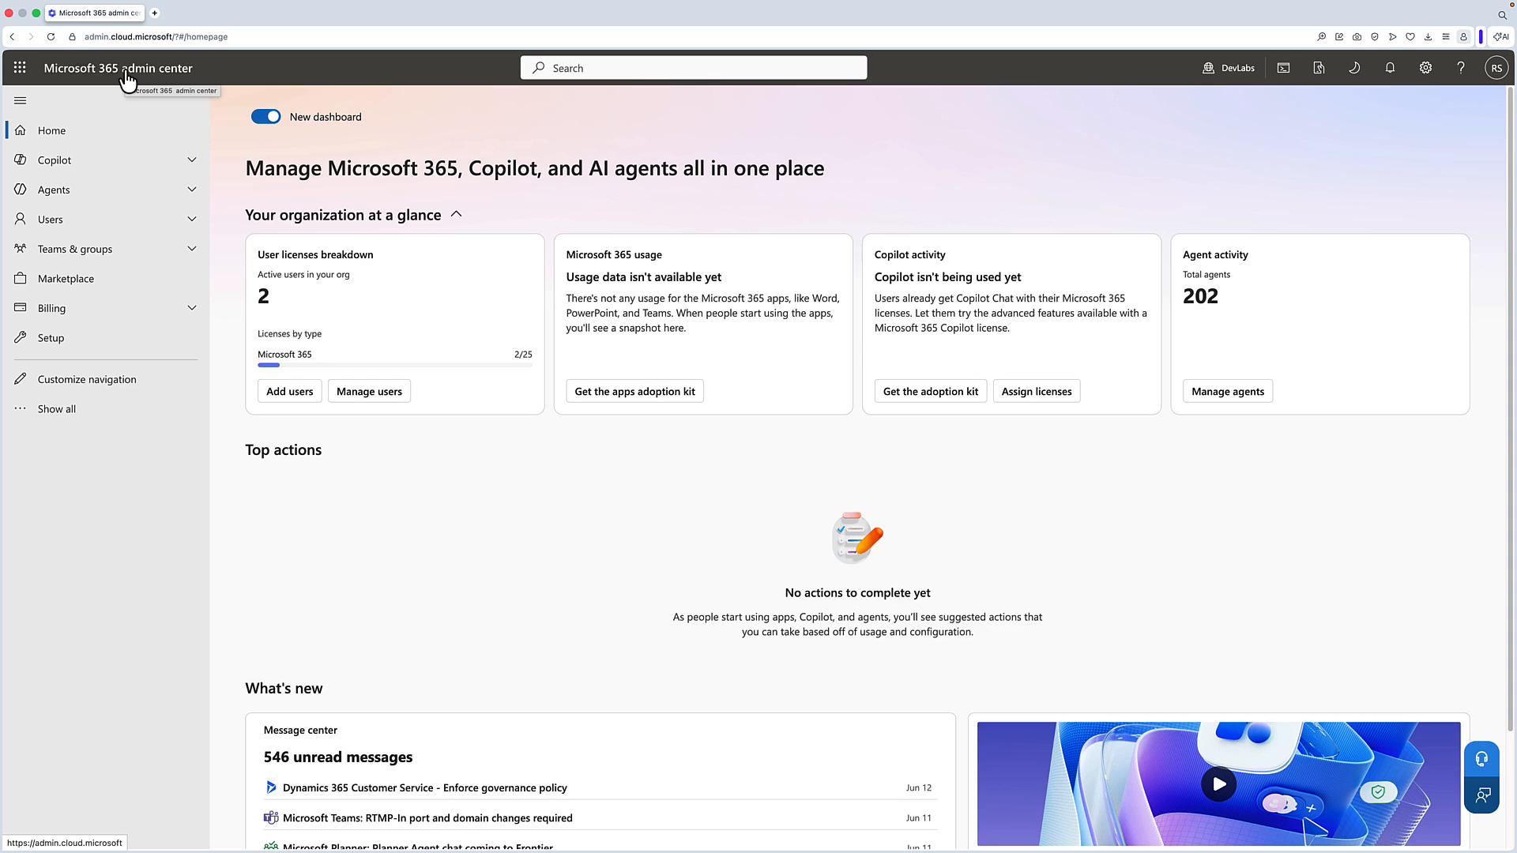Click Show all navigation items
The image size is (1517, 853).
pos(106,409)
